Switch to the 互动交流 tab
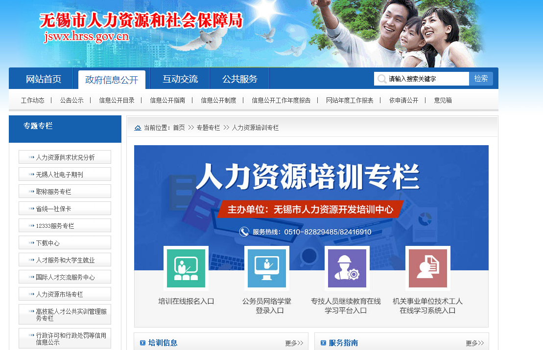 [x=180, y=79]
